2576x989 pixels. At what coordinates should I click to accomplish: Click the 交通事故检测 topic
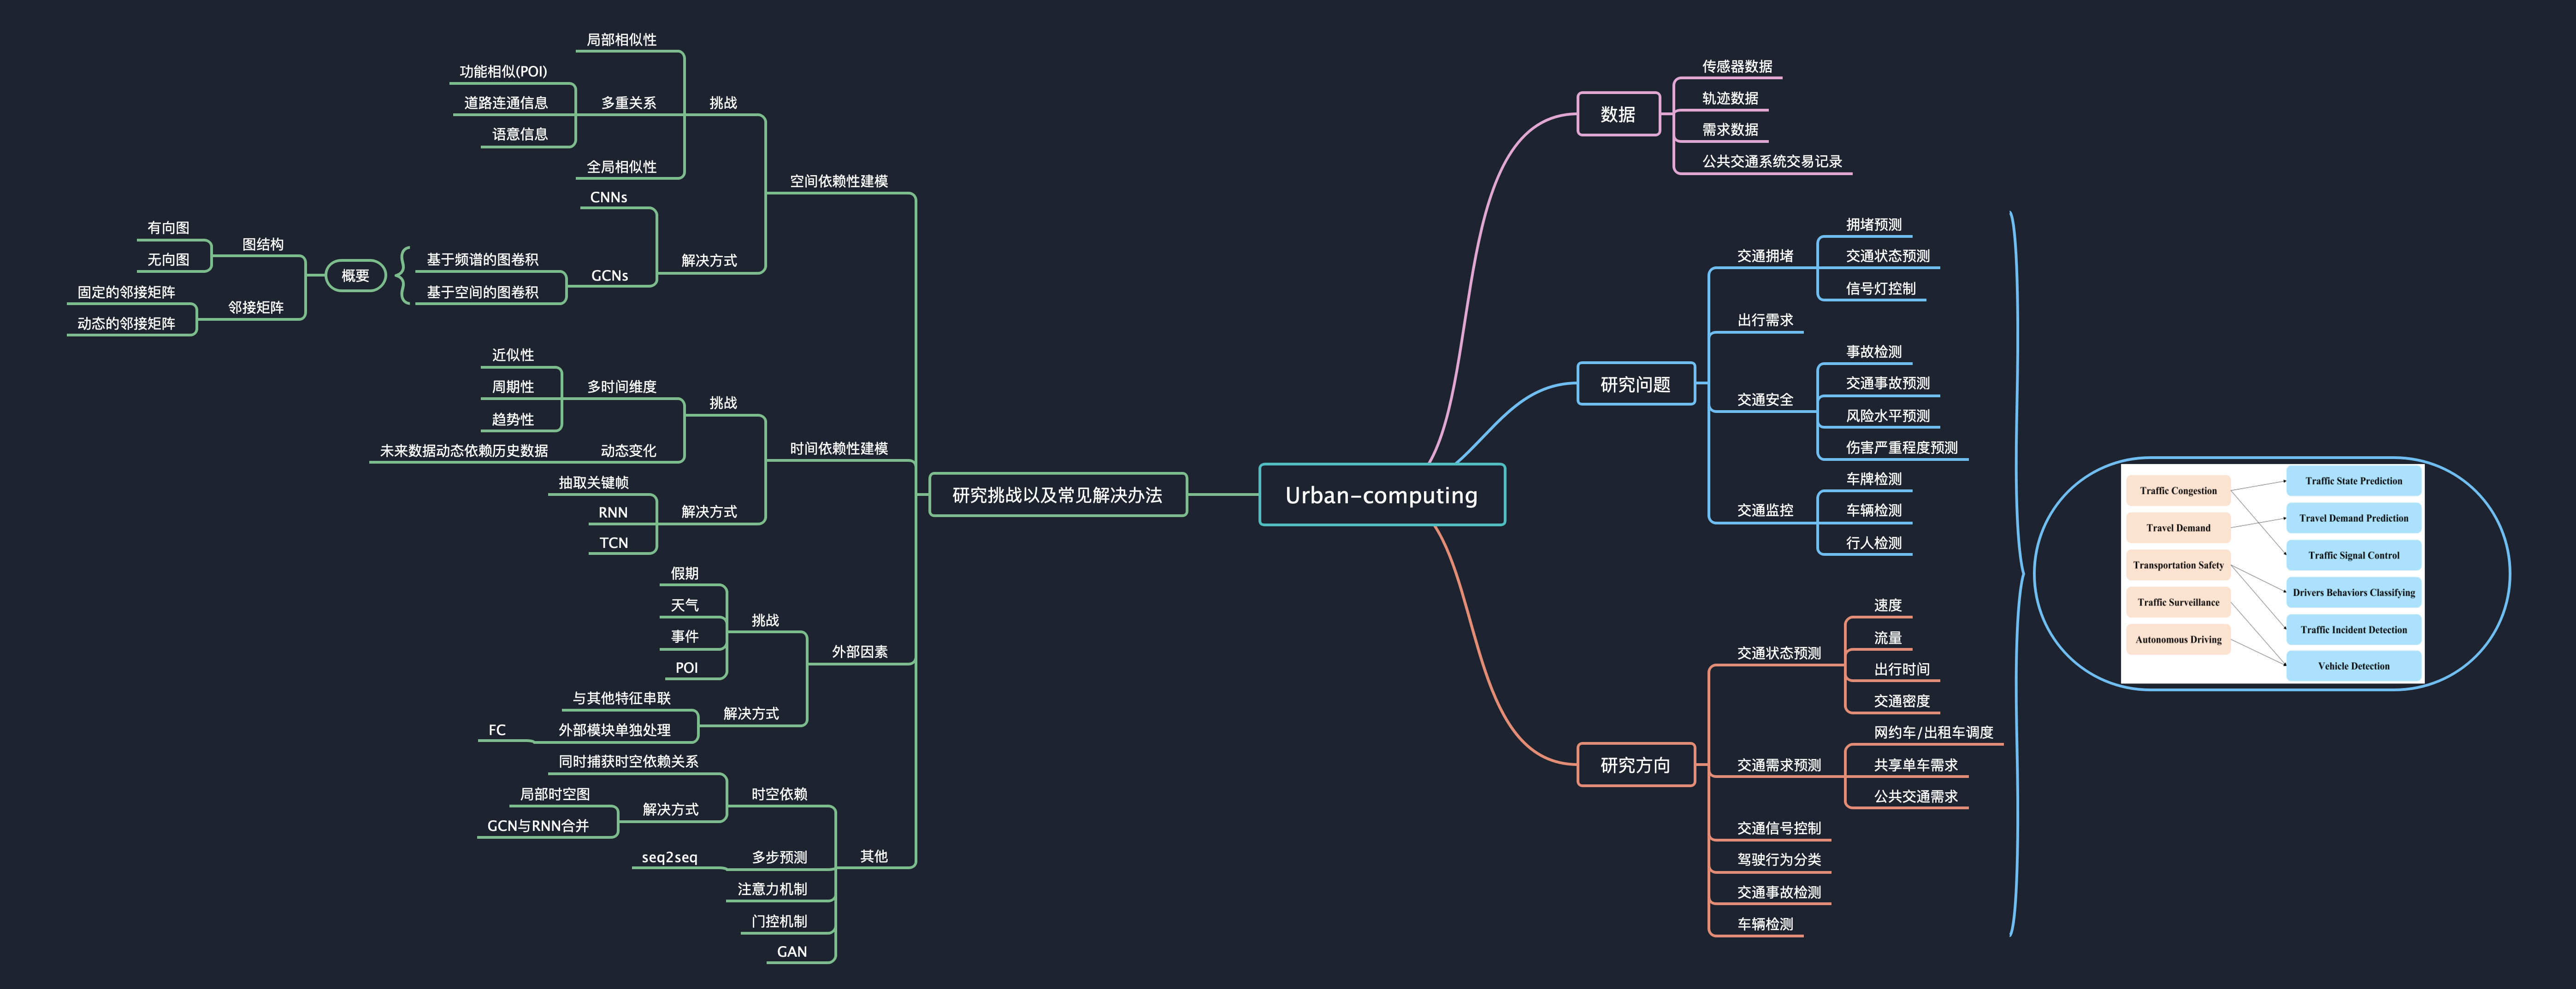click(x=1779, y=892)
